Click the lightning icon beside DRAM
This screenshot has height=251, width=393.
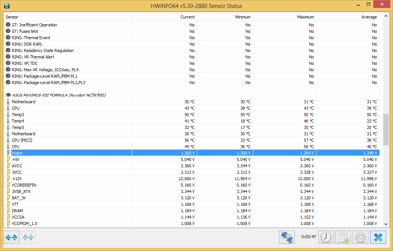8,211
